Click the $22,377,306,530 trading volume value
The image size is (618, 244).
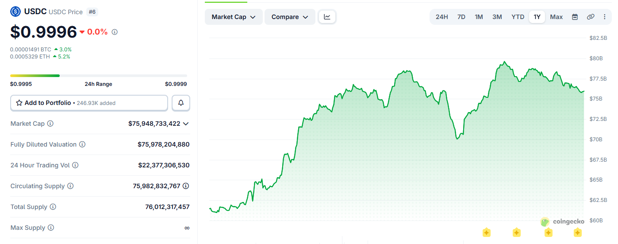click(164, 165)
